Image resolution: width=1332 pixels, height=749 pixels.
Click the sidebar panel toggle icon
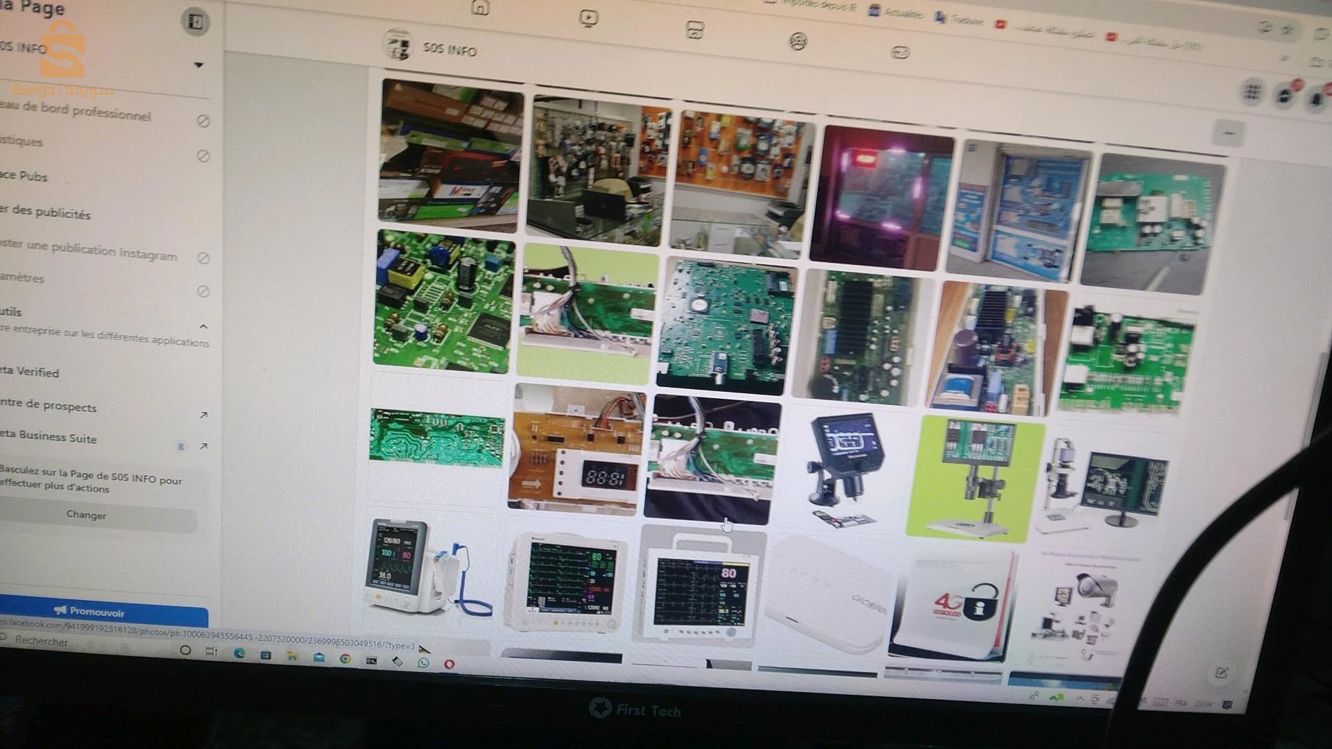coord(195,22)
